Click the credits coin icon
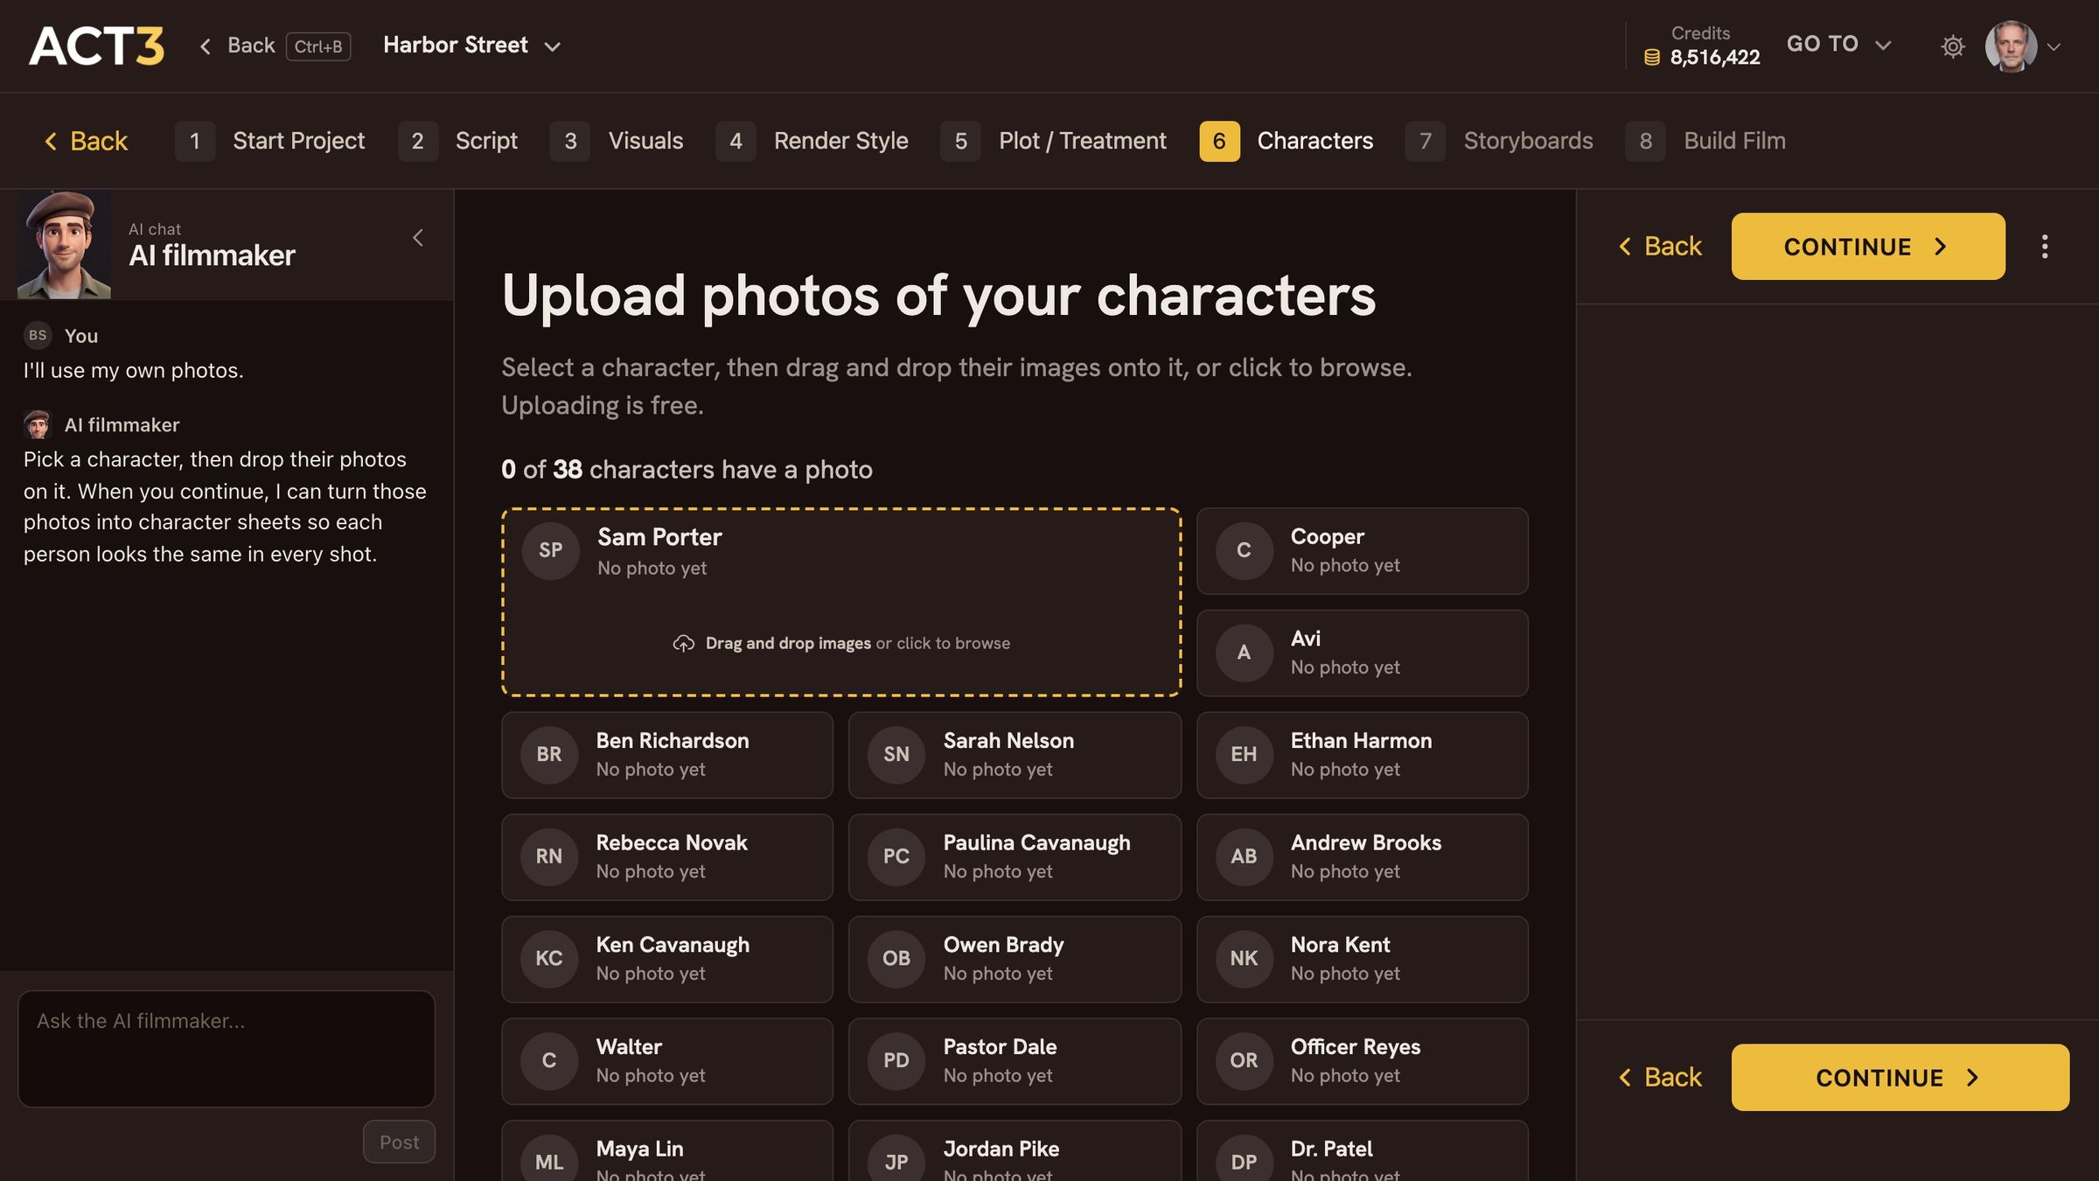2099x1181 pixels. pyautogui.click(x=1651, y=58)
